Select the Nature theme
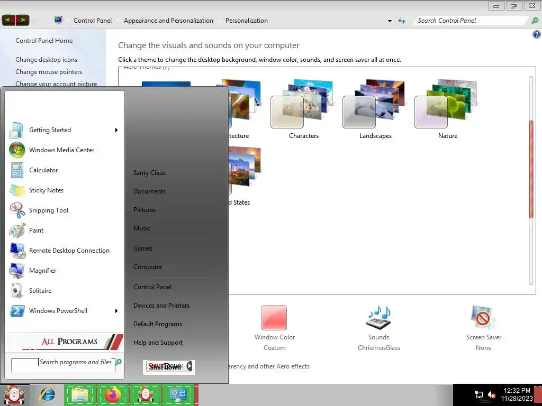This screenshot has height=406, width=542. click(x=448, y=109)
